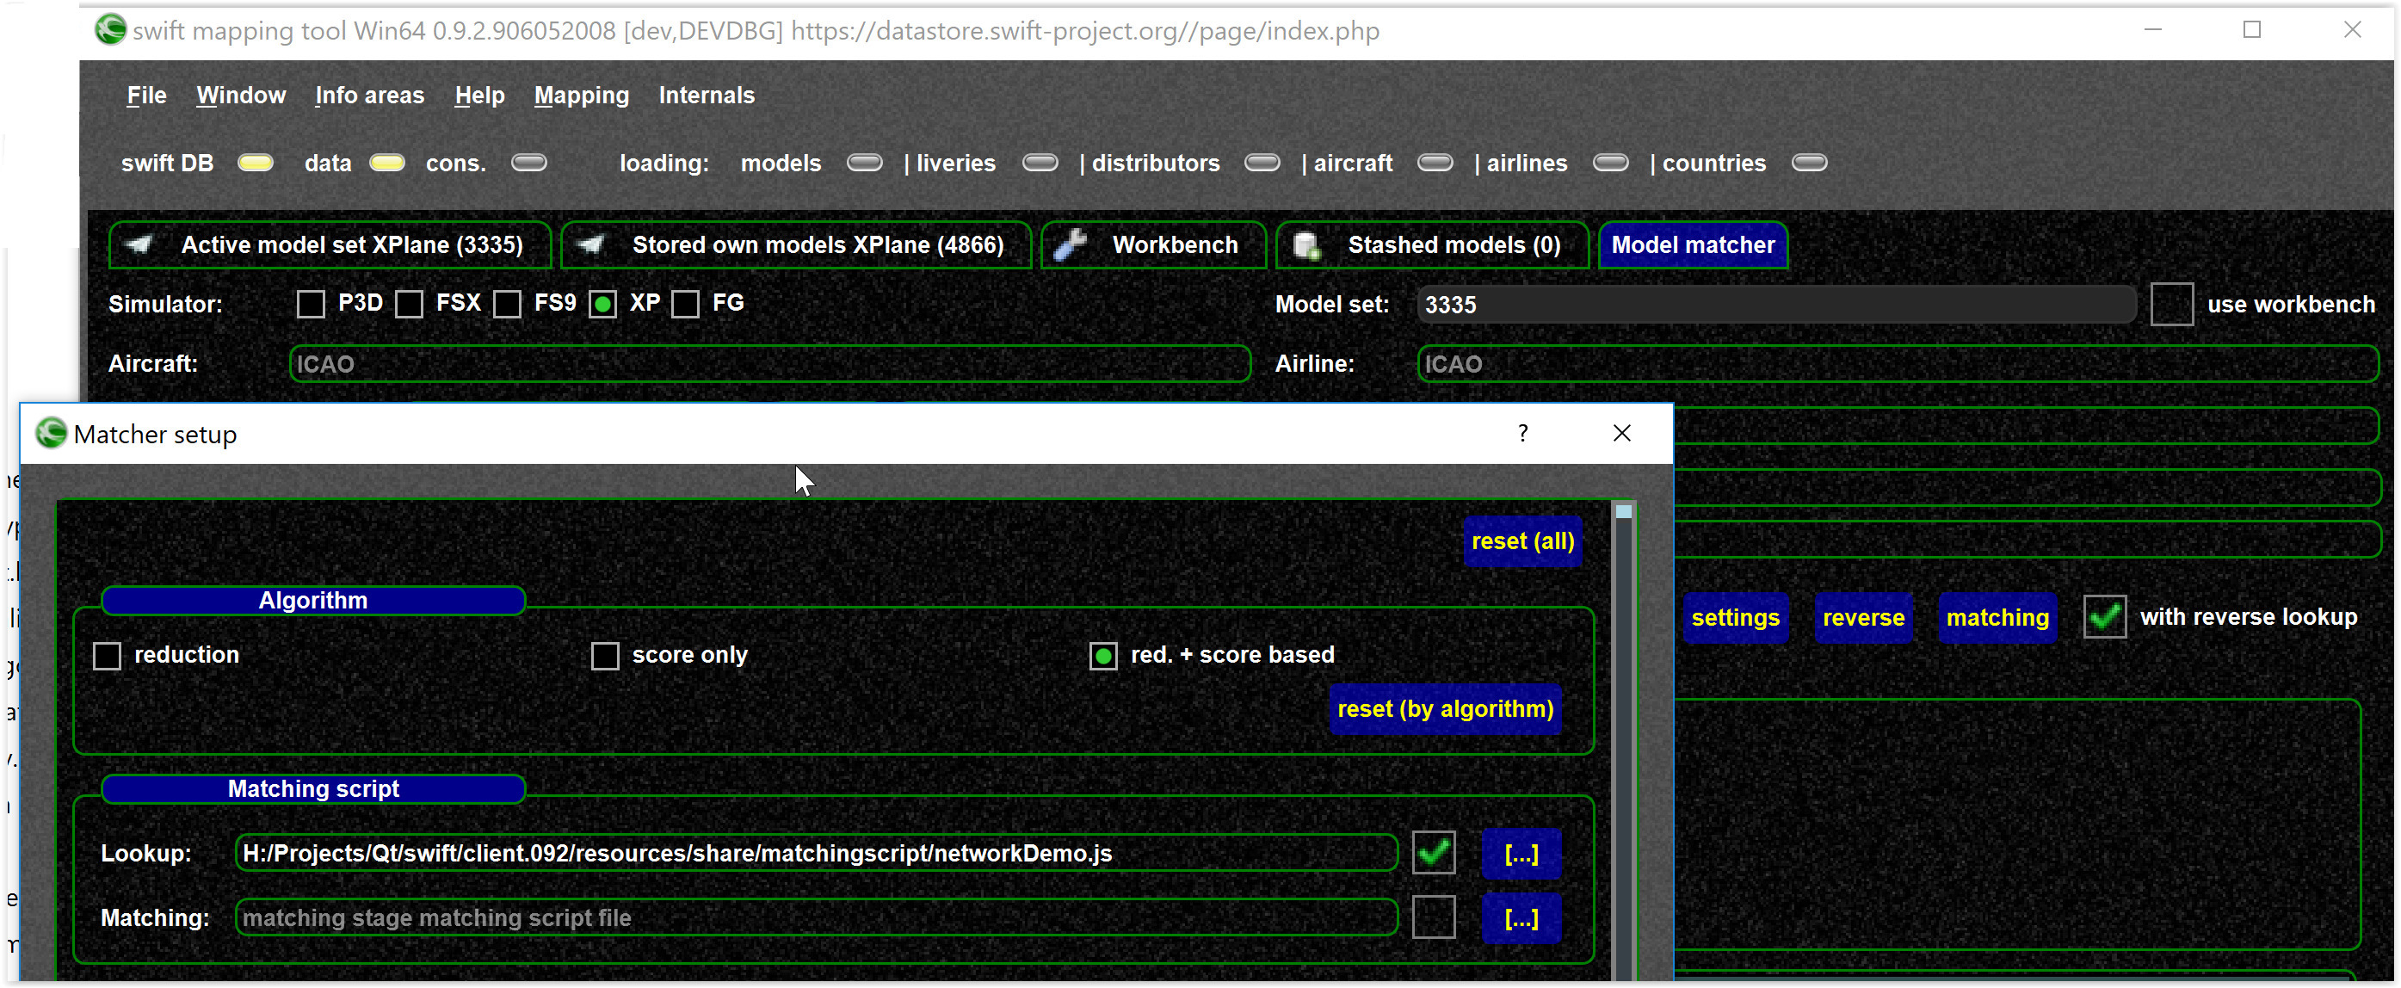The image size is (2401, 988).
Task: Click the data status LED indicator
Action: (x=386, y=164)
